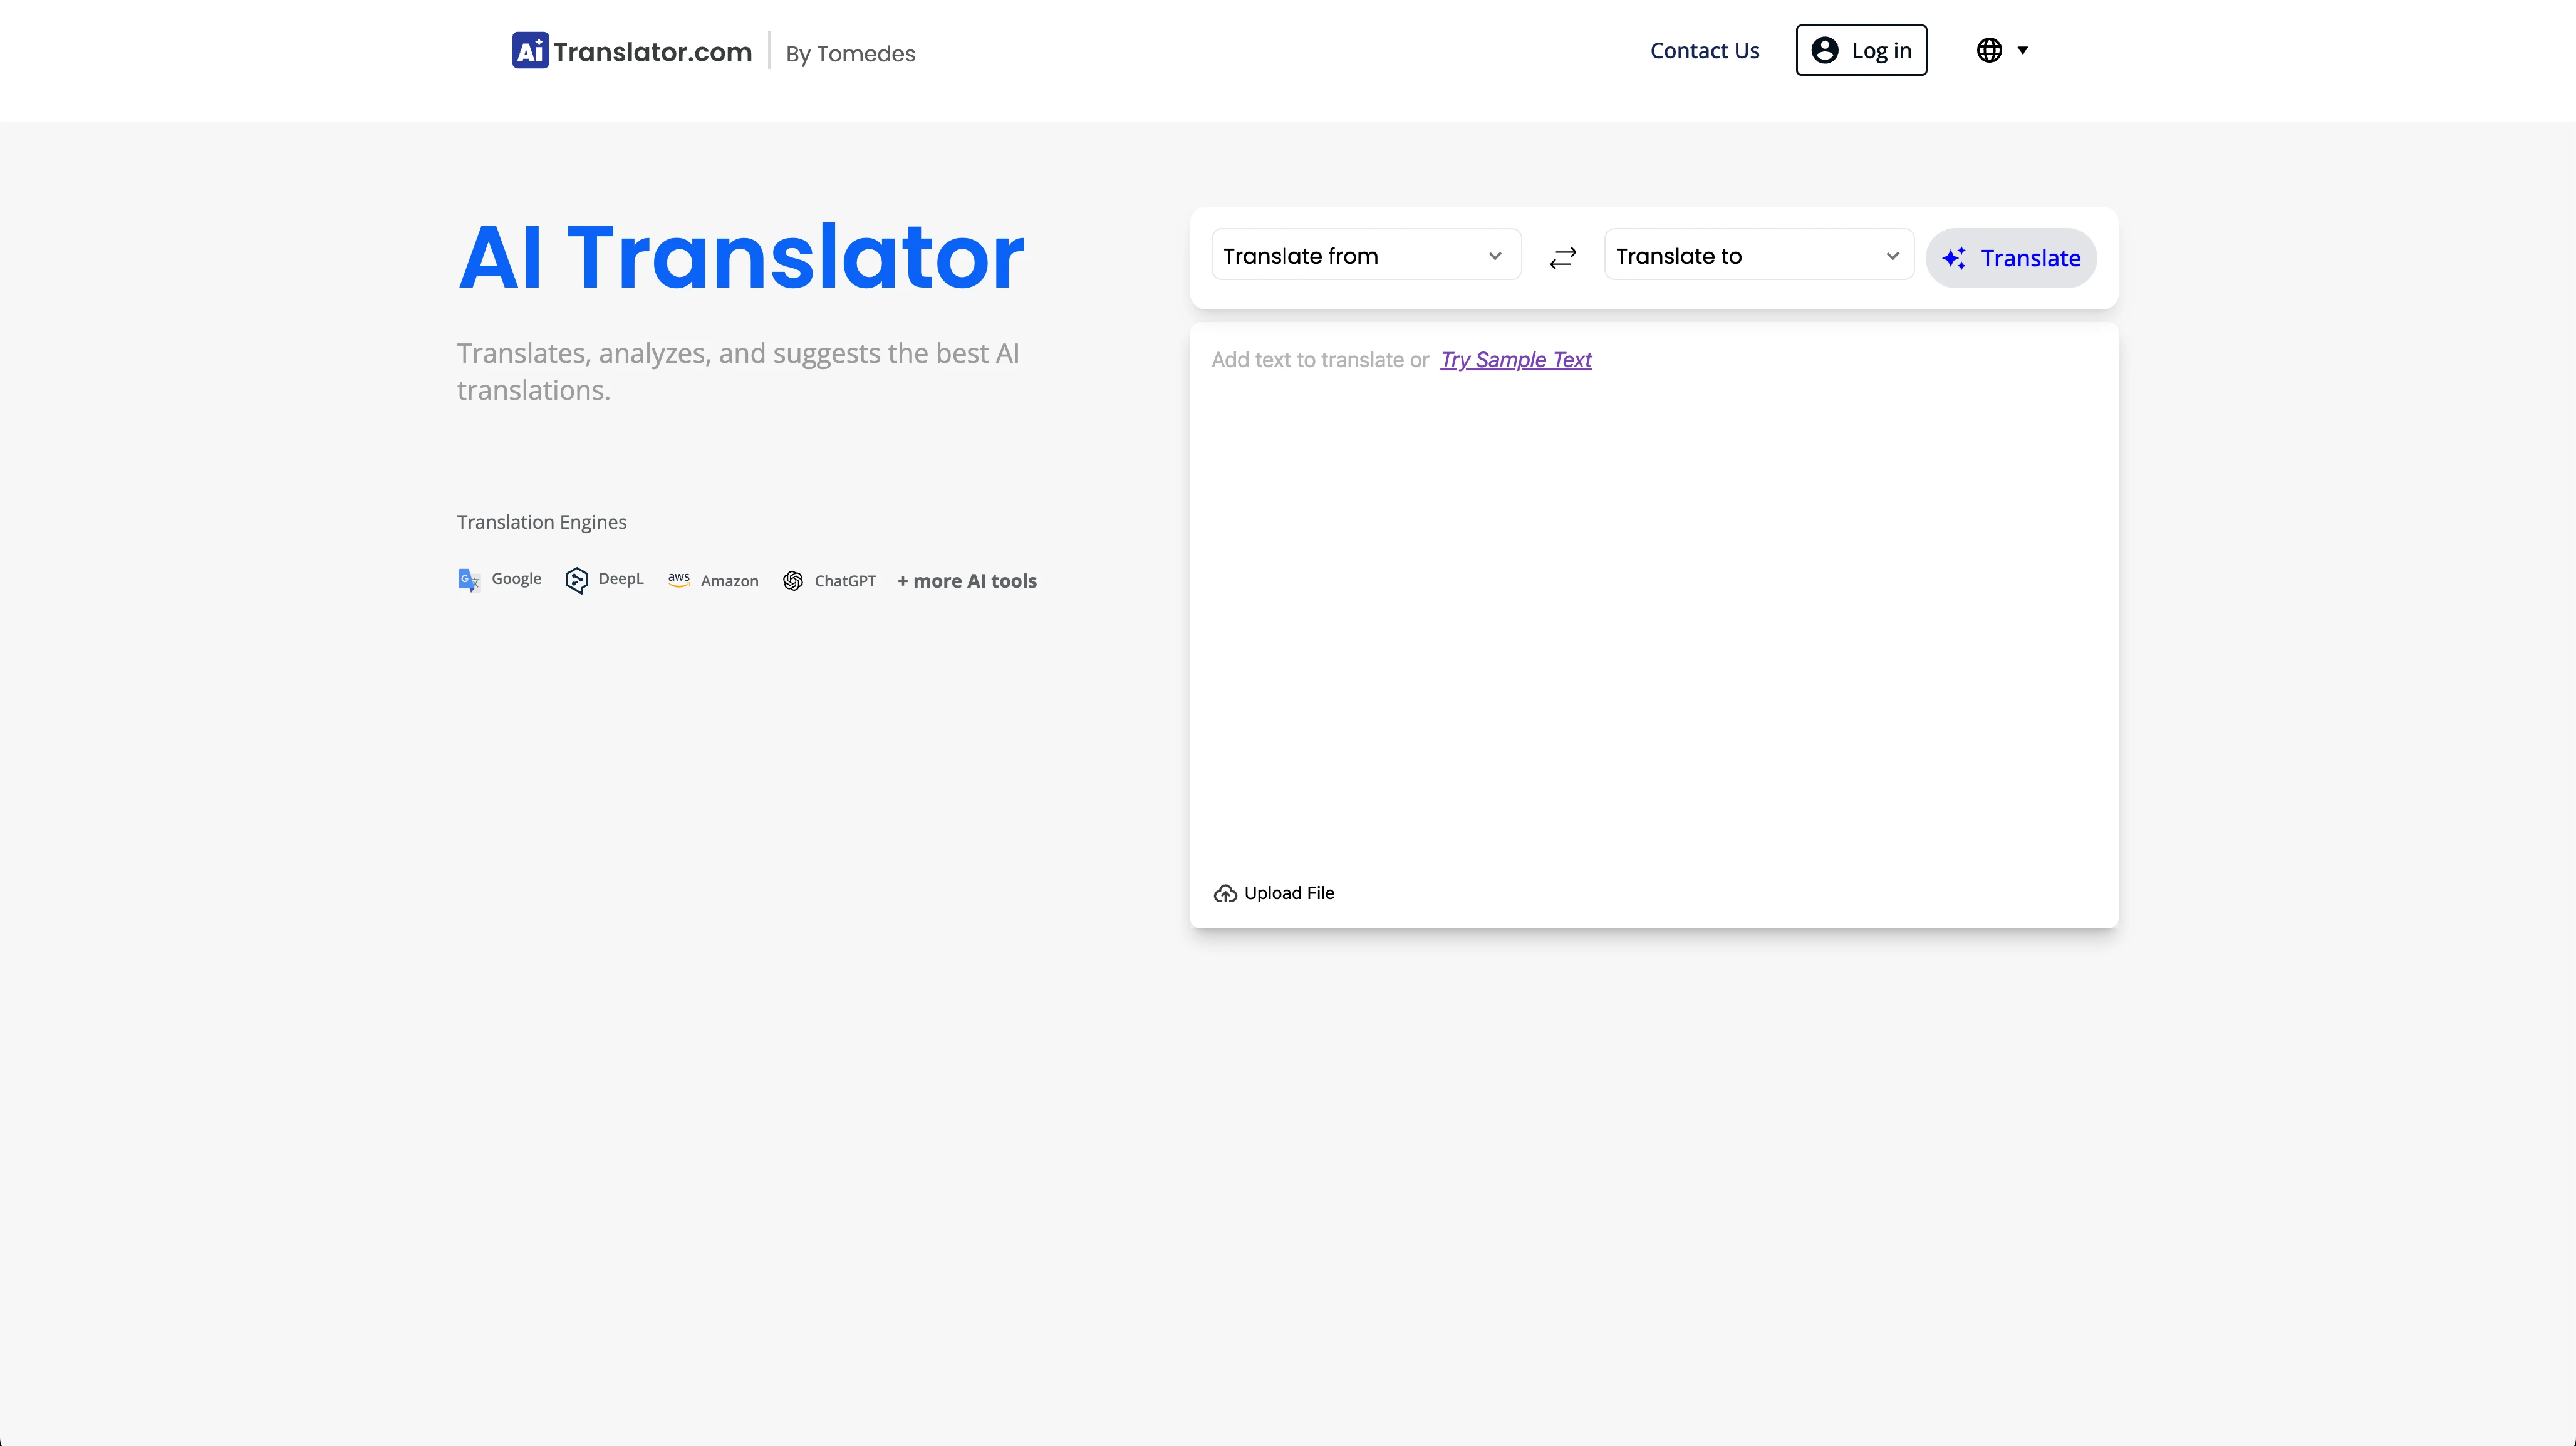The image size is (2576, 1446).
Task: Click the Google engine label
Action: (516, 579)
